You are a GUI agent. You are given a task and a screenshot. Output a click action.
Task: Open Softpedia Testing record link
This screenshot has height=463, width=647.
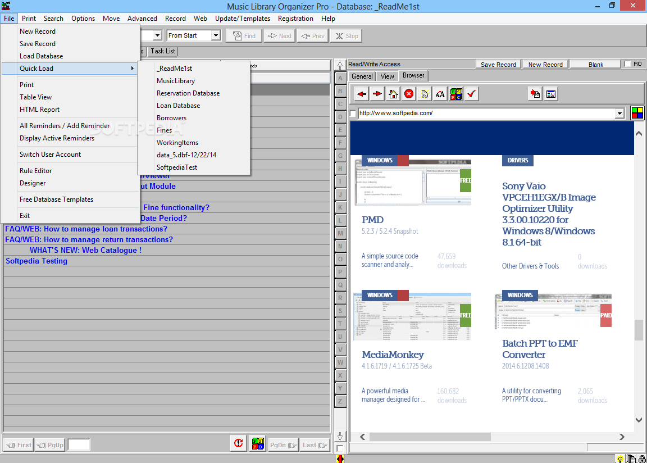37,261
